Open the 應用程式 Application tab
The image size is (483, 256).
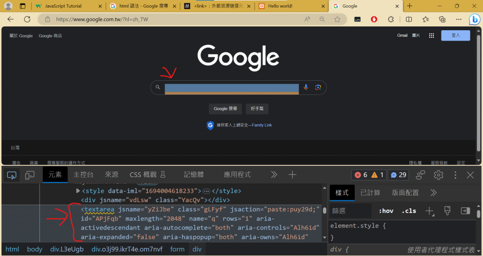click(237, 175)
